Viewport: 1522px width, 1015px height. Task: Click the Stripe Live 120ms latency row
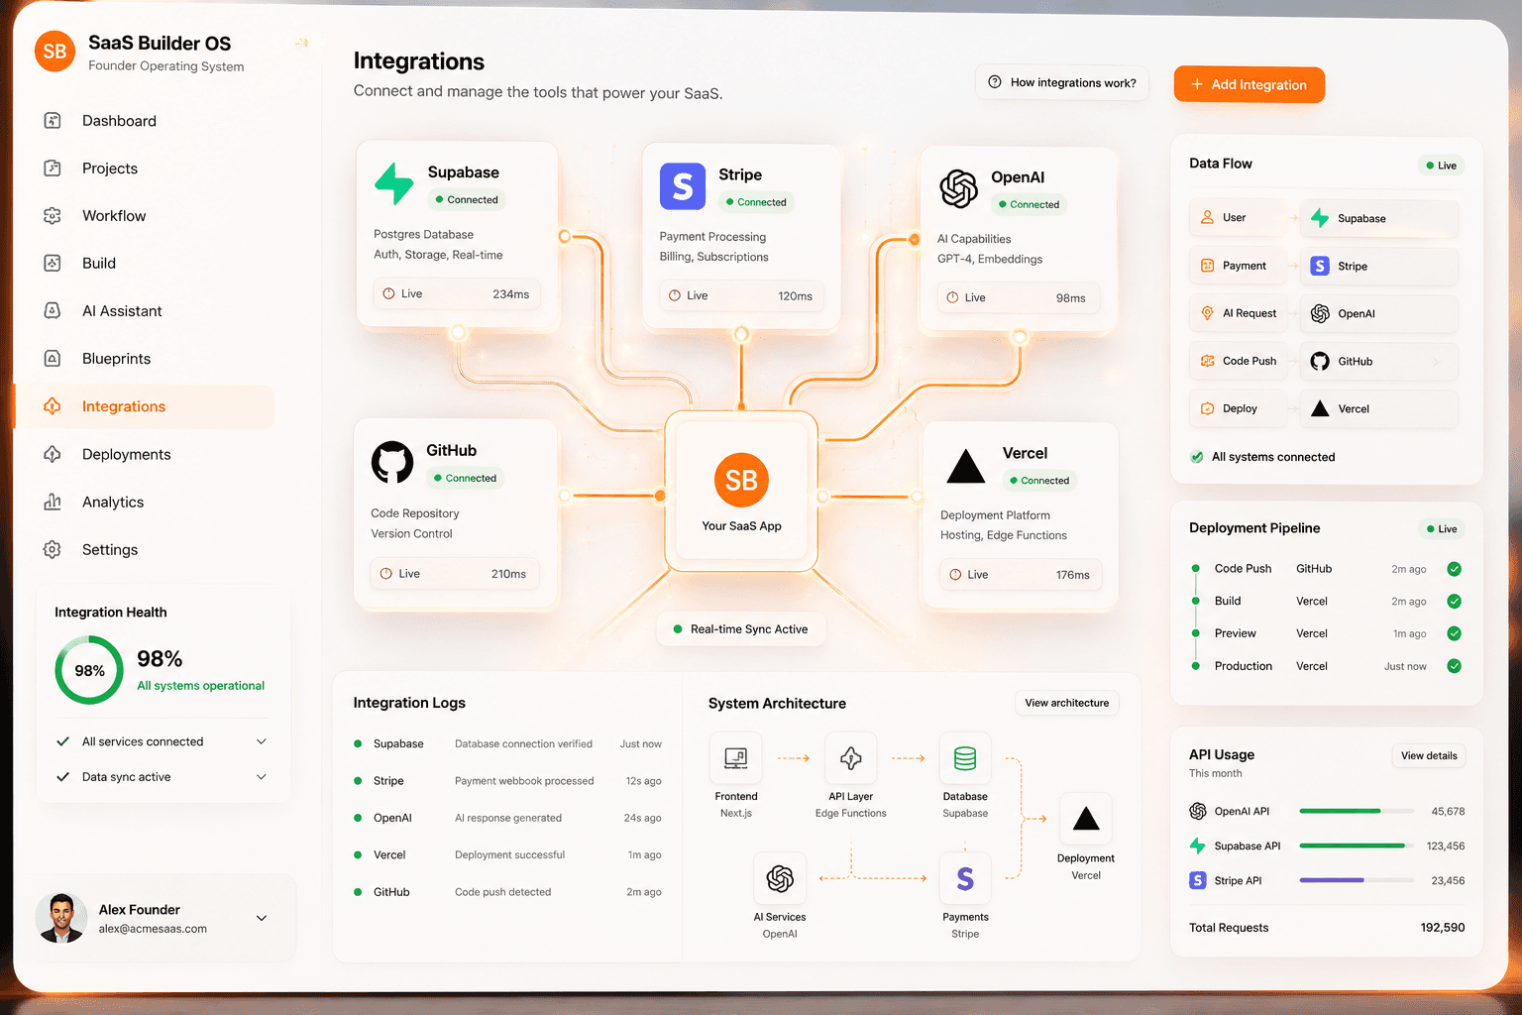point(741,295)
